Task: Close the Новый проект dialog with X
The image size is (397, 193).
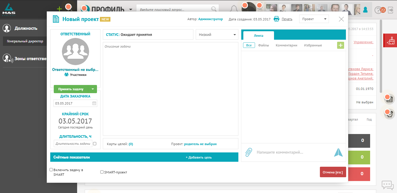Action: pos(341,19)
